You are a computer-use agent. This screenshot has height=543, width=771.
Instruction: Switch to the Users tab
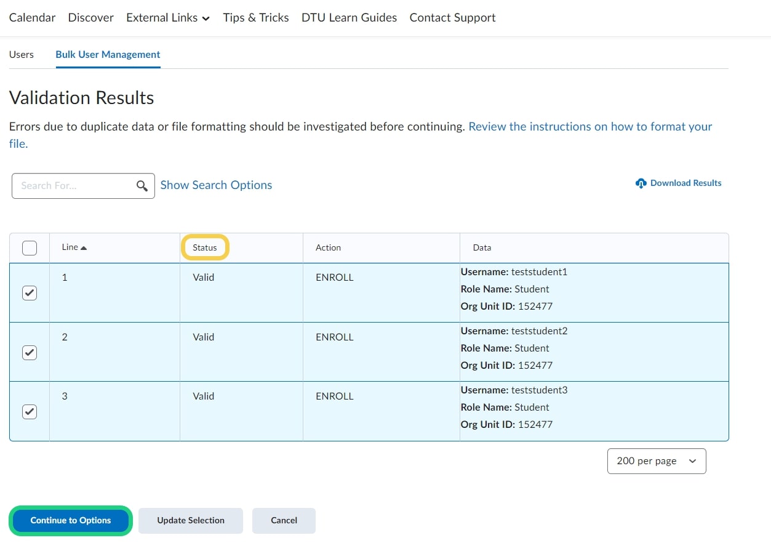coord(22,54)
